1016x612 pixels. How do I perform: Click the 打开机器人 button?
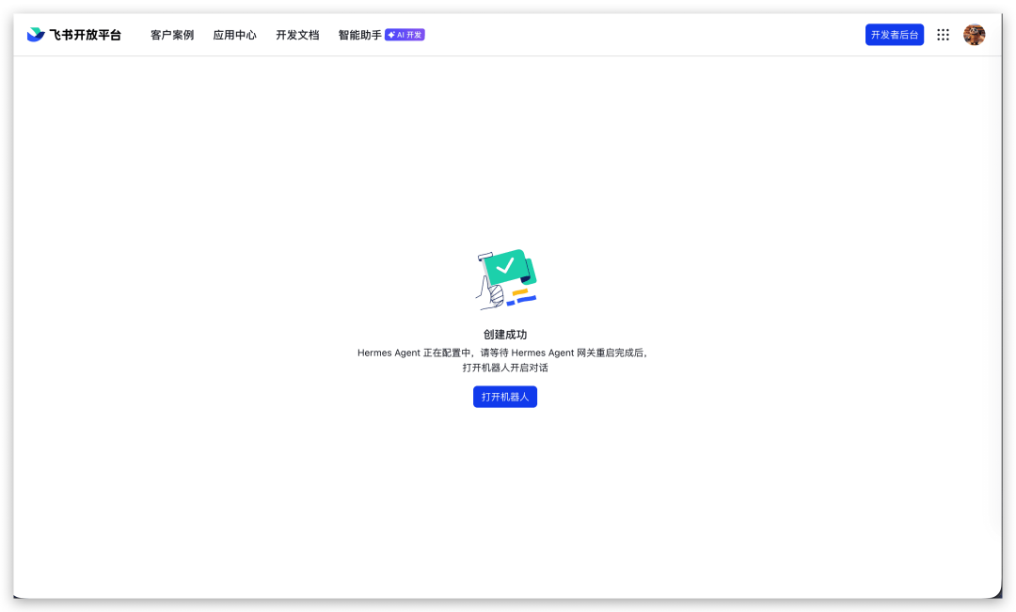click(505, 397)
